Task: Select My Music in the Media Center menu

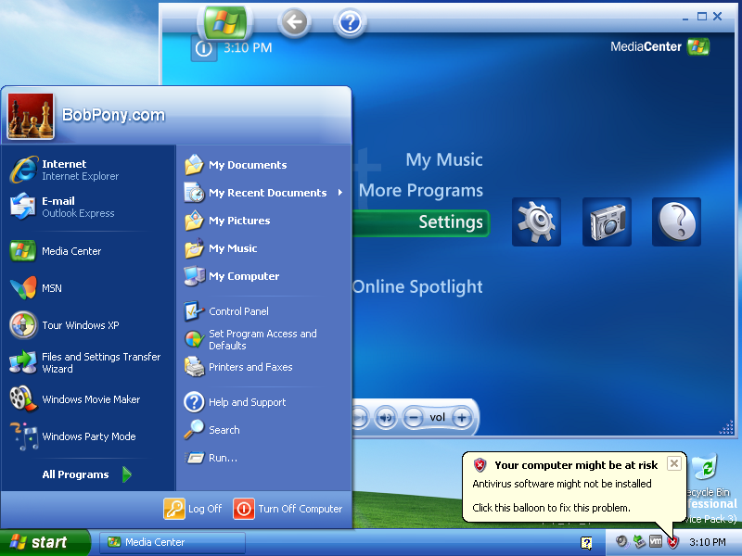Action: coord(444,159)
